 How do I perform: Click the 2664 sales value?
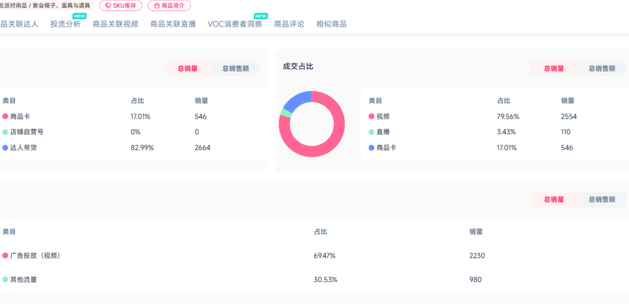pyautogui.click(x=203, y=148)
